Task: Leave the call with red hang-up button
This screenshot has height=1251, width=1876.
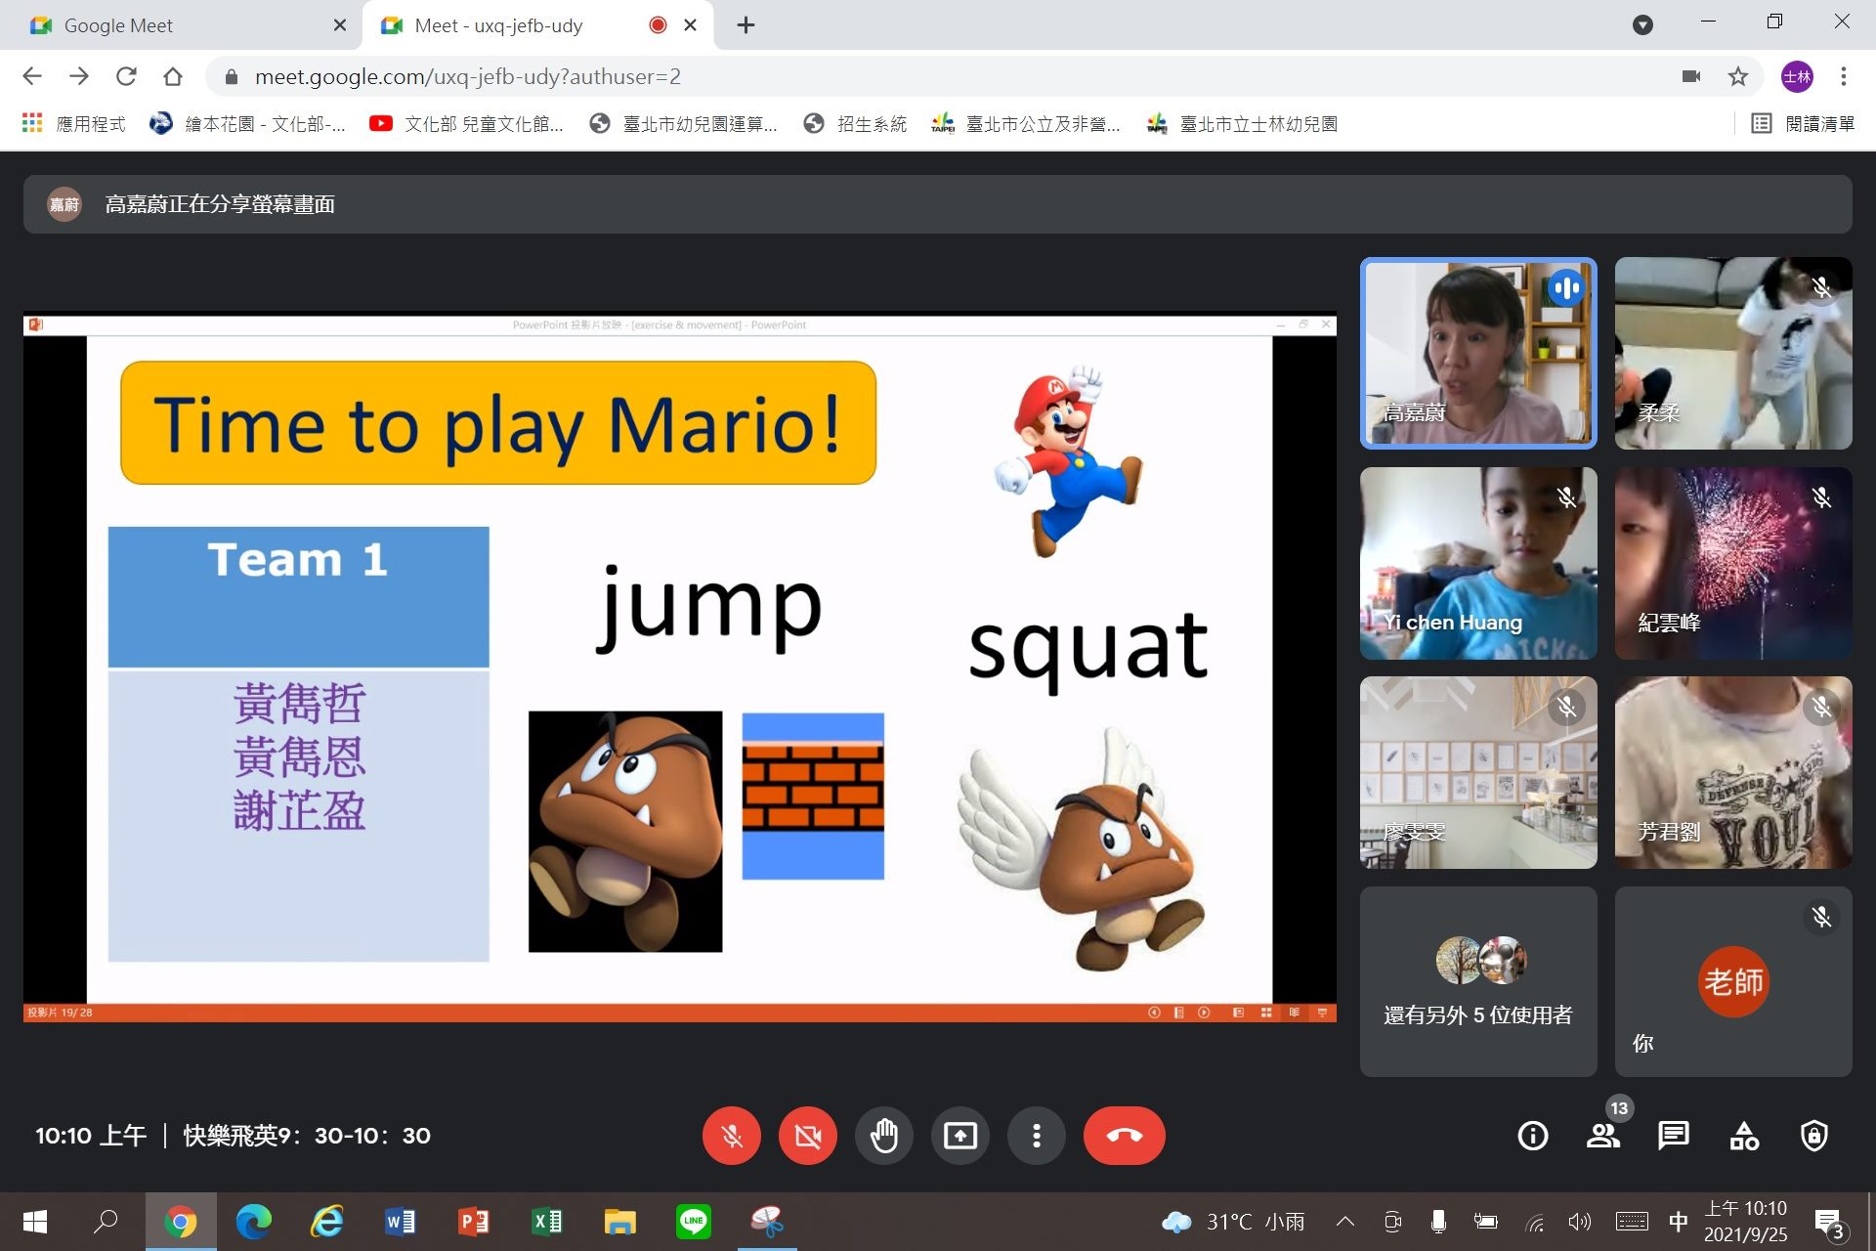Action: (1124, 1136)
